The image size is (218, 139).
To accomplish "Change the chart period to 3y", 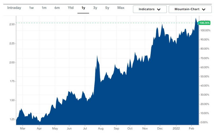I will tap(95, 8).
